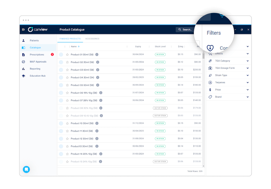Collapse the sidebar via hamburger menu icon
Image resolution: width=271 pixels, height=189 pixels.
(23, 30)
